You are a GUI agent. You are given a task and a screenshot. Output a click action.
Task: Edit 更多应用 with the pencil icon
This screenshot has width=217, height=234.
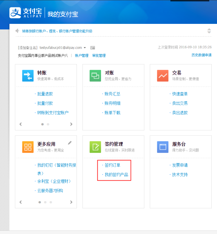click(x=70, y=143)
